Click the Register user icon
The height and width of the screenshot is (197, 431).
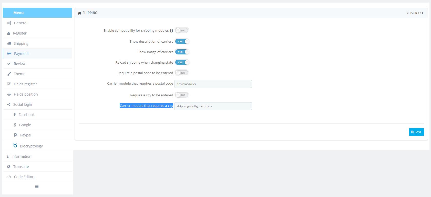9,33
